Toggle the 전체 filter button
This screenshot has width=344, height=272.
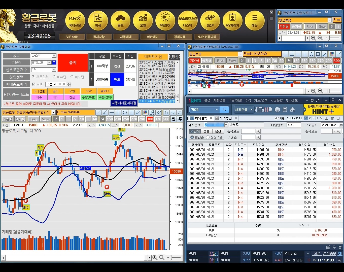pos(195,131)
